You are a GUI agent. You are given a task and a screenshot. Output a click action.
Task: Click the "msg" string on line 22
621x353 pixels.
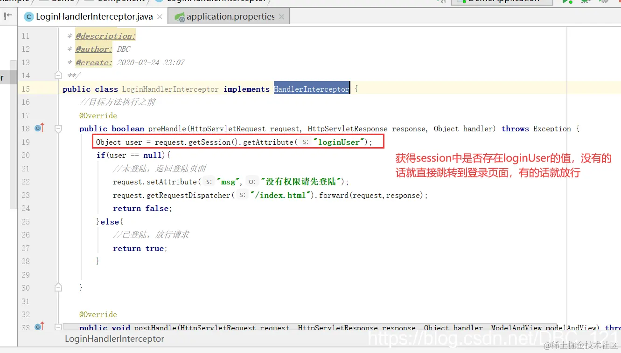pos(229,182)
